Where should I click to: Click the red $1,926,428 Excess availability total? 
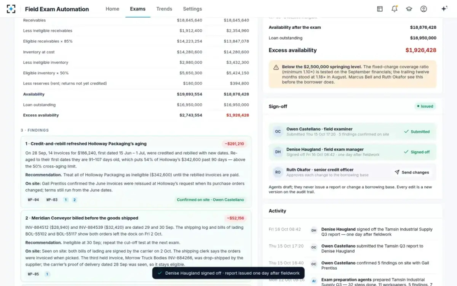(421, 50)
